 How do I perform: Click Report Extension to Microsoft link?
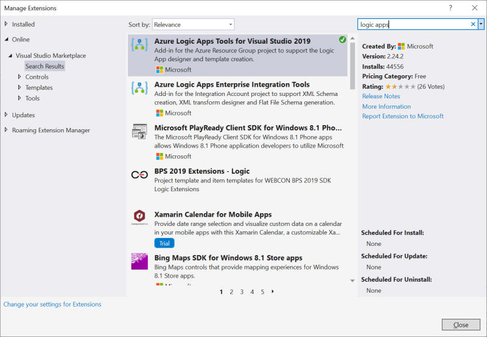tap(403, 116)
